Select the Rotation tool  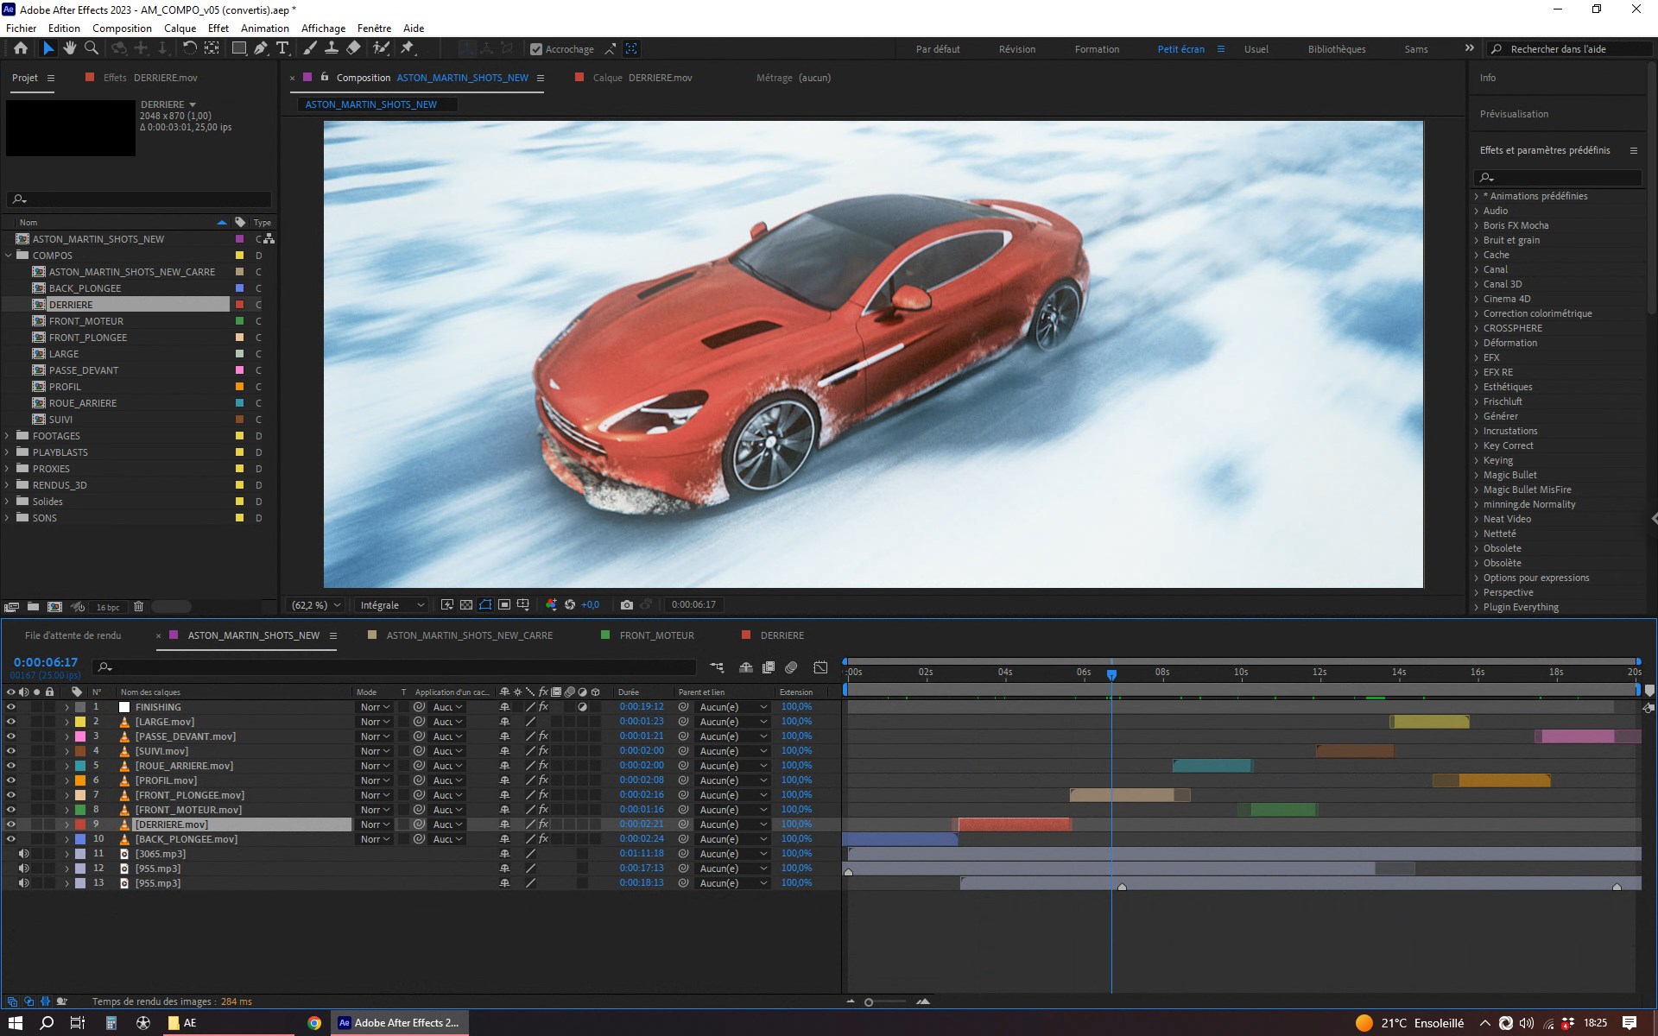[189, 48]
